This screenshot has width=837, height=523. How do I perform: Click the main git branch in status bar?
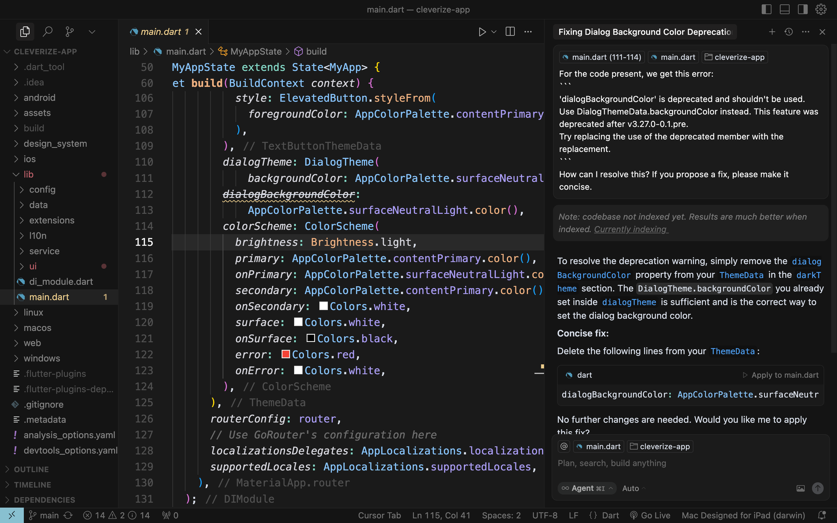tap(44, 515)
